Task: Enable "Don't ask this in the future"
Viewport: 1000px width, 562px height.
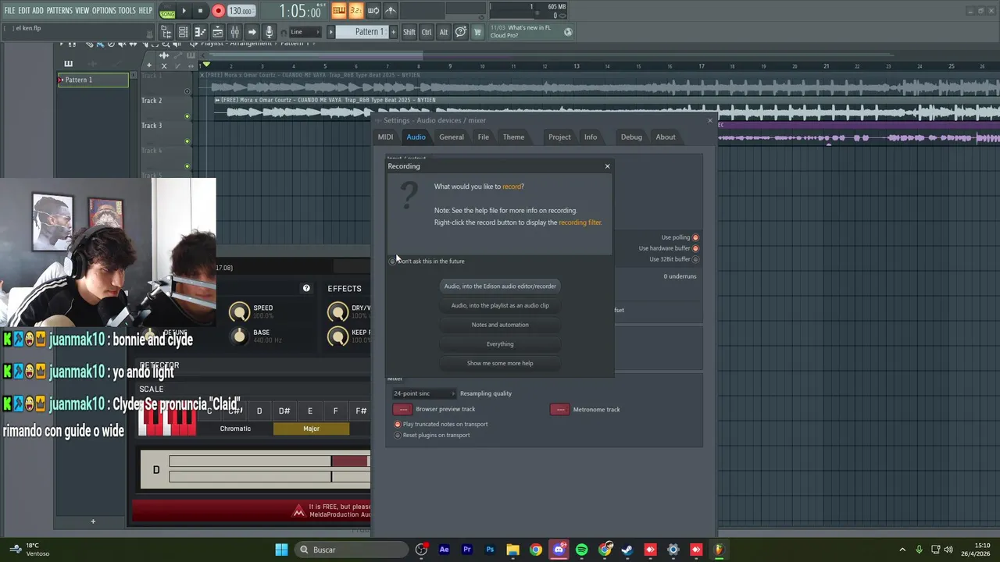Action: (392, 261)
